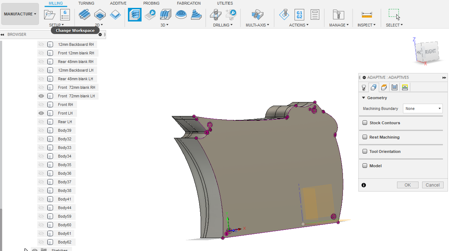
Task: Expand the Actions menu dropdown
Action: pos(299,25)
